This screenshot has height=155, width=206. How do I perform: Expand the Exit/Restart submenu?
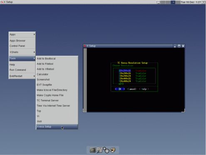click(x=22, y=76)
